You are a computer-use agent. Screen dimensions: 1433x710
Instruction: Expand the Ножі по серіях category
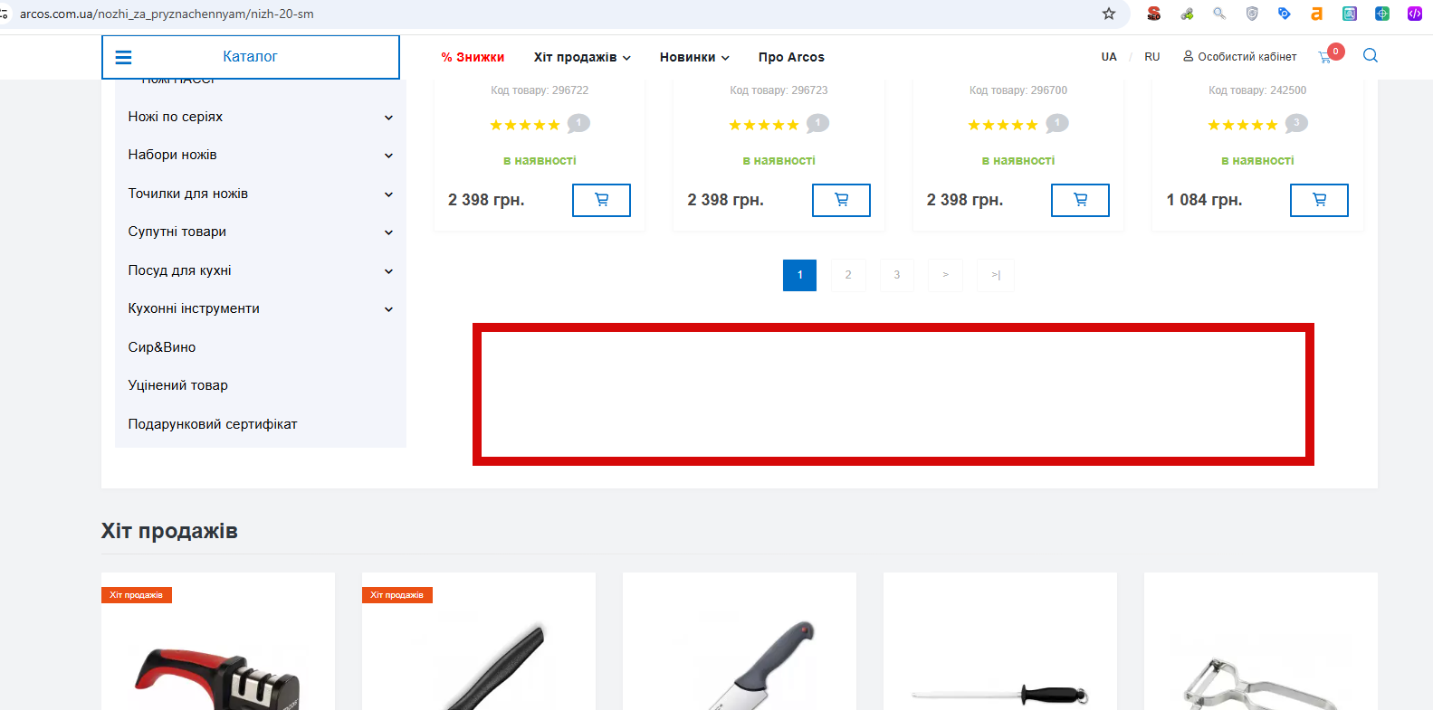pyautogui.click(x=388, y=118)
